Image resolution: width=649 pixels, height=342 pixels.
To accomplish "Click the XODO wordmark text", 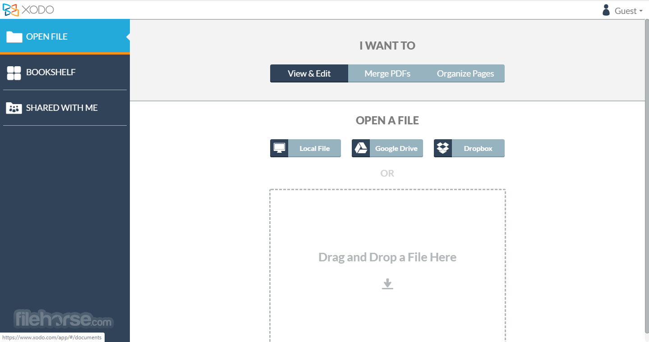I will [38, 10].
